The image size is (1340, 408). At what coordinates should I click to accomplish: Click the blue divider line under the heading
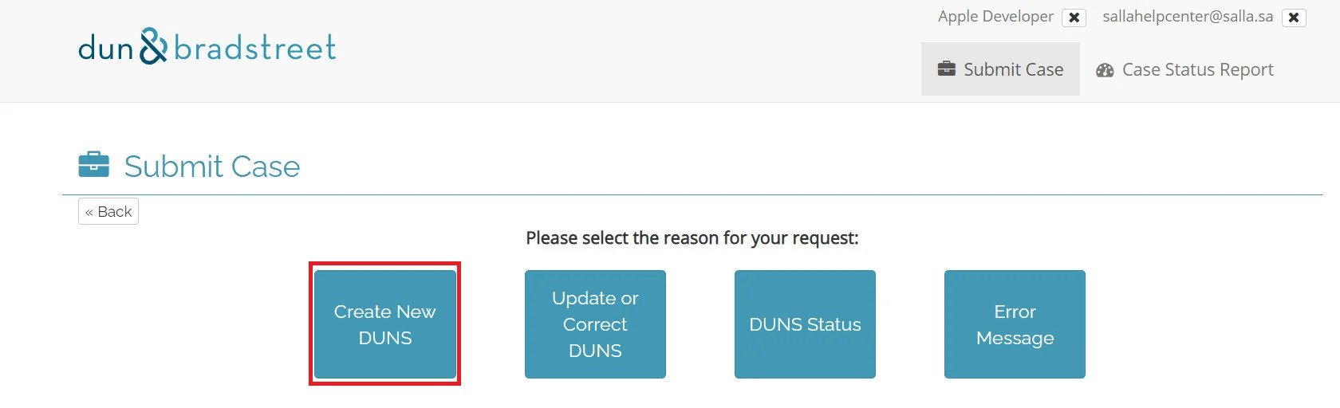point(692,194)
